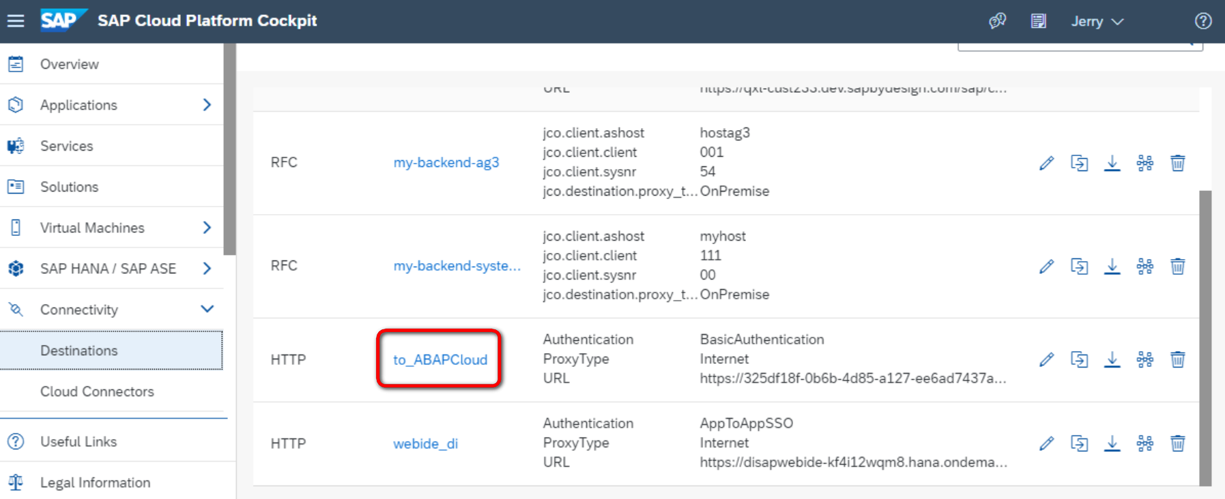Viewport: 1225px width, 499px height.
Task: Open the hamburger navigation menu
Action: point(16,21)
